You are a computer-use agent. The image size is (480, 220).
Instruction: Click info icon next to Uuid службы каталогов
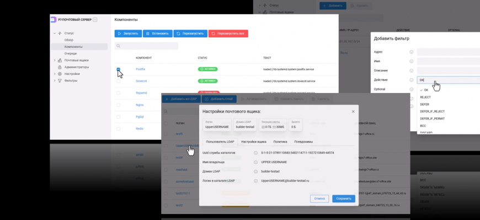tap(256, 152)
